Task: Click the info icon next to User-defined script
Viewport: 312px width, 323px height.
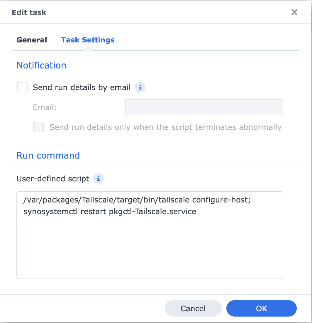Action: [x=99, y=178]
